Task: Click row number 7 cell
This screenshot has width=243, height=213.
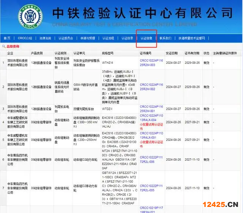Action: tap(3, 188)
